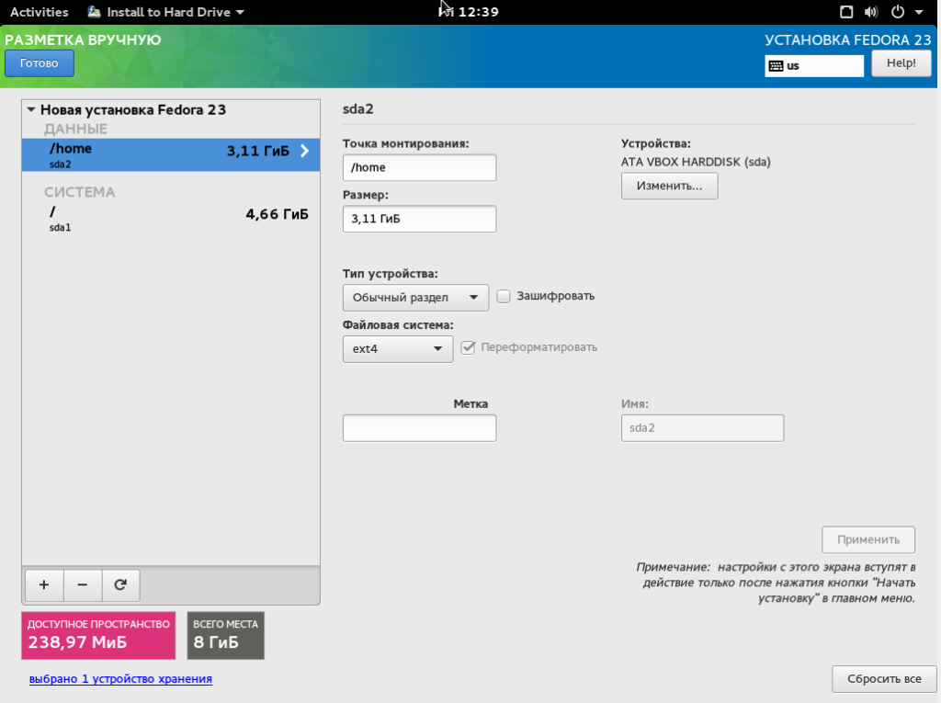
Task: Click the Готово button
Action: 39,62
